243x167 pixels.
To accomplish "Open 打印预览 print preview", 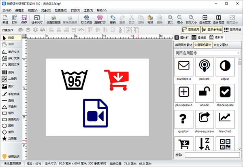I will [86, 19].
